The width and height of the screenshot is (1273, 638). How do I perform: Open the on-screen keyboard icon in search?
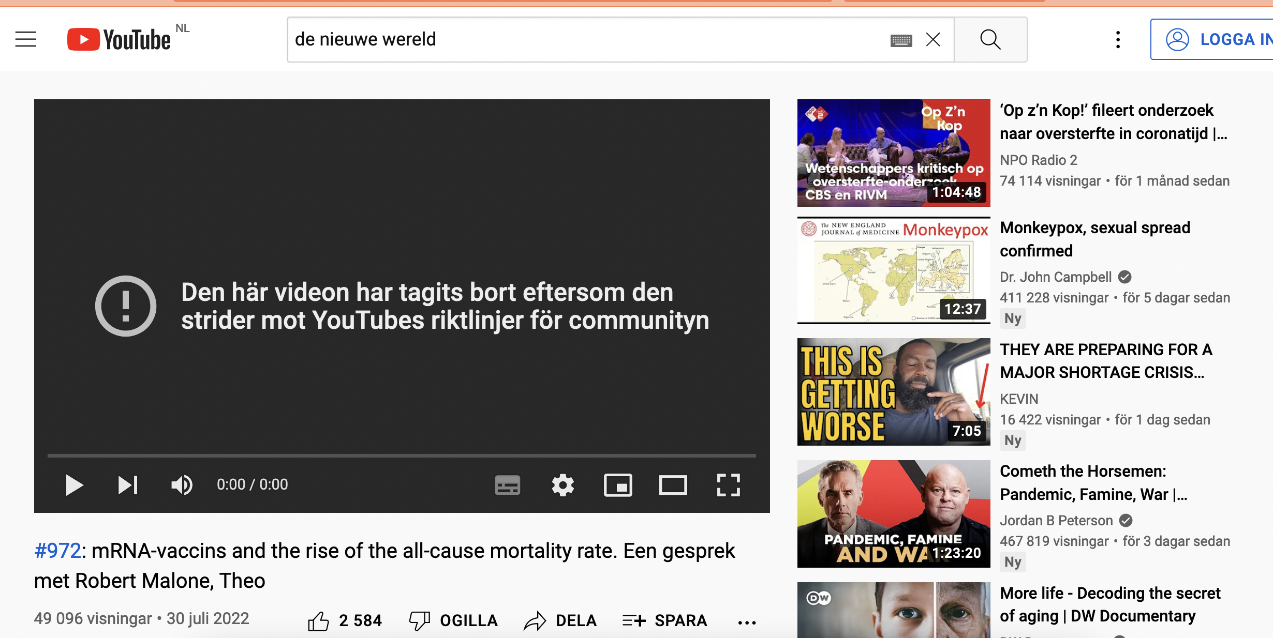901,40
